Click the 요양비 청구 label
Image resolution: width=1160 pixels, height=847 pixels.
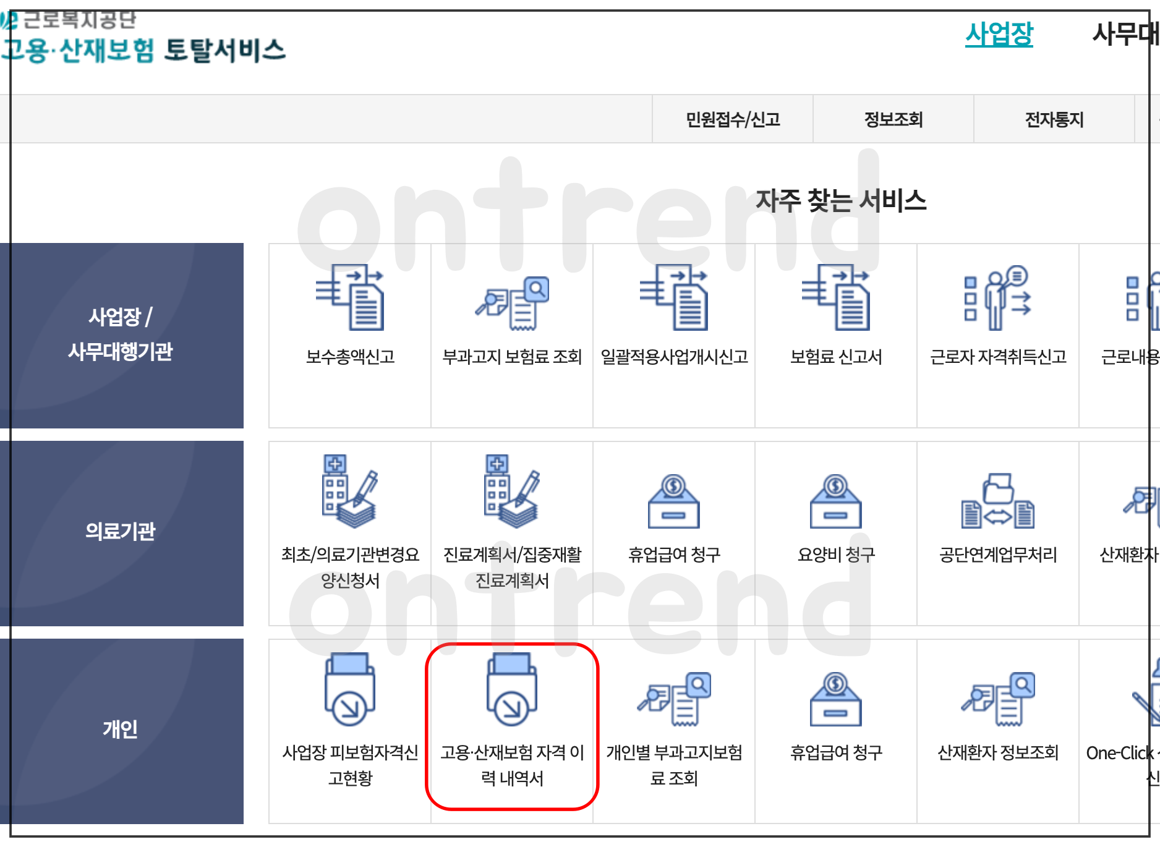coord(836,555)
